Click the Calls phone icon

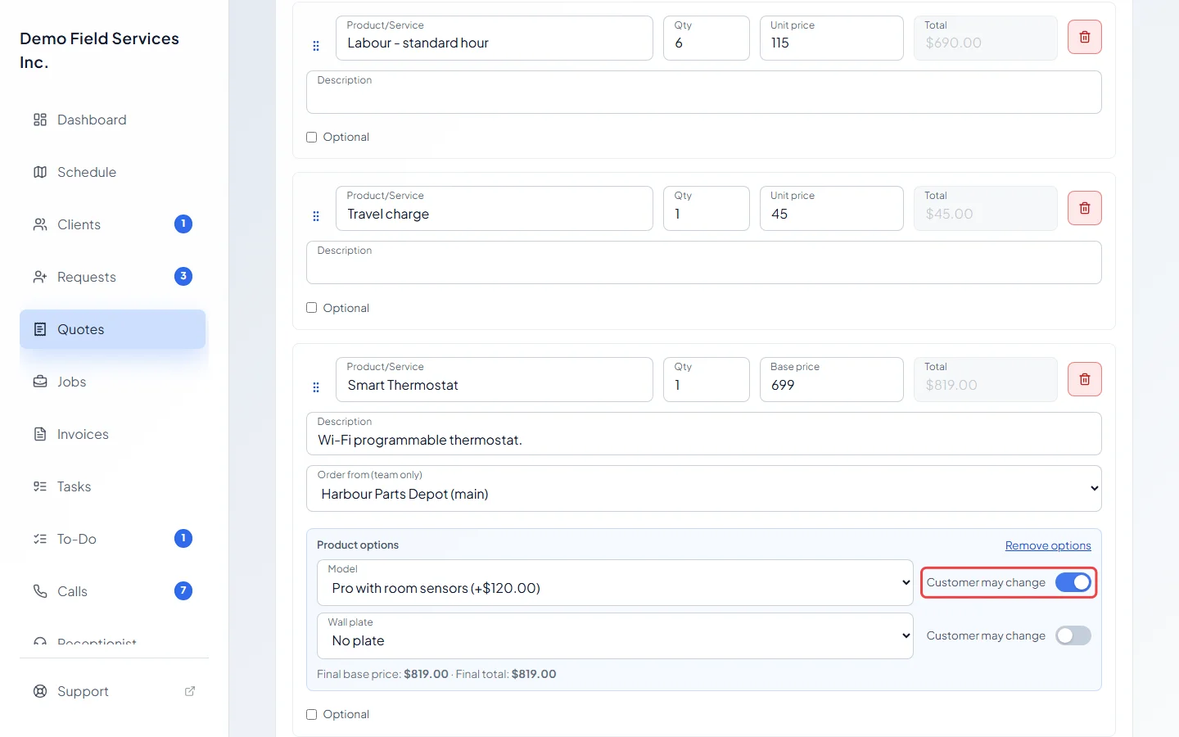coord(40,591)
